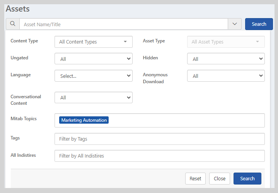The height and width of the screenshot is (193, 278).
Task: Open the Conversational Content dropdown
Action: [93, 97]
